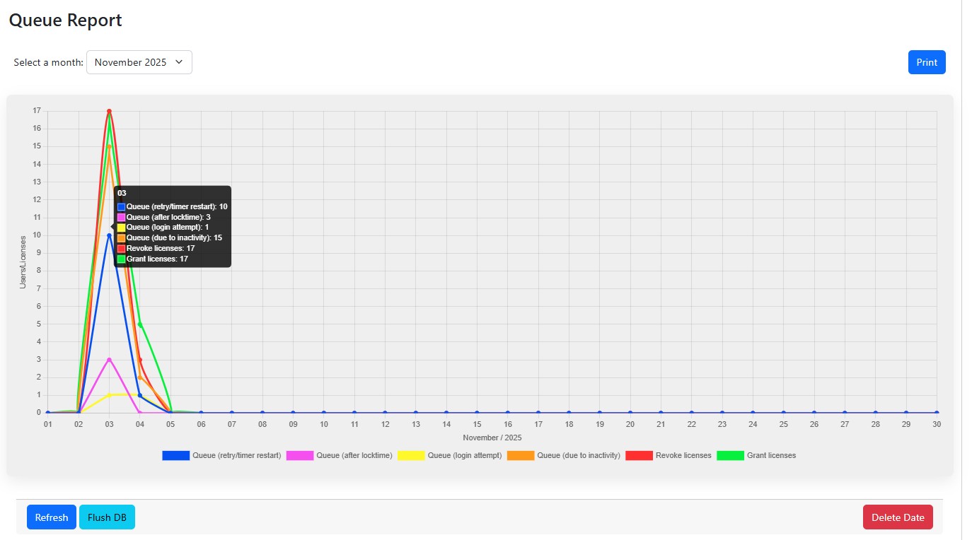
Task: Click the blue data point on day 15
Action: (x=477, y=413)
